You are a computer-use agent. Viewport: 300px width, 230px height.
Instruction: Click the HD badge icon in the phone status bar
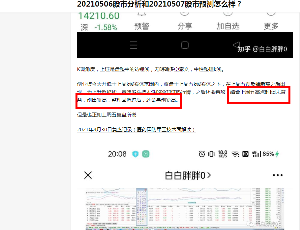click(x=246, y=154)
